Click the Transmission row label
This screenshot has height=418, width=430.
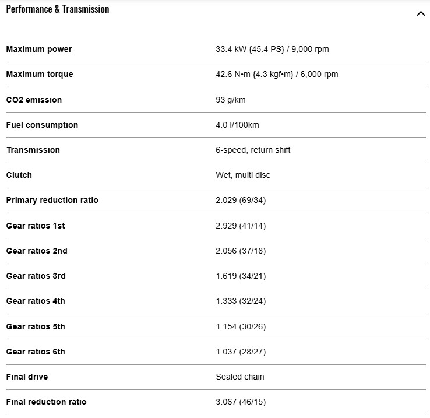point(33,150)
